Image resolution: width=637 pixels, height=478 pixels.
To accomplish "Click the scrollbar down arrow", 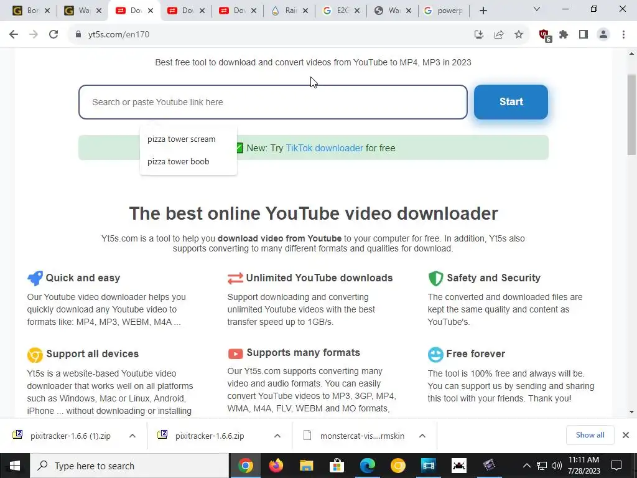I will coord(632,412).
